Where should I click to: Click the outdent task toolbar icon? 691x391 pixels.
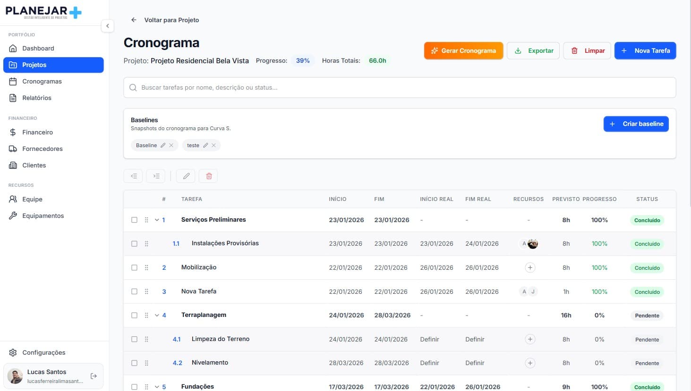click(x=133, y=176)
